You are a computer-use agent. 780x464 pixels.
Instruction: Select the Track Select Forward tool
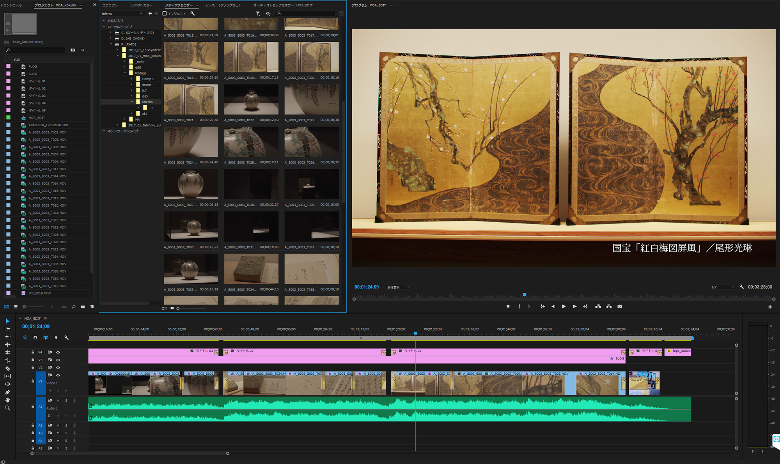point(7,329)
